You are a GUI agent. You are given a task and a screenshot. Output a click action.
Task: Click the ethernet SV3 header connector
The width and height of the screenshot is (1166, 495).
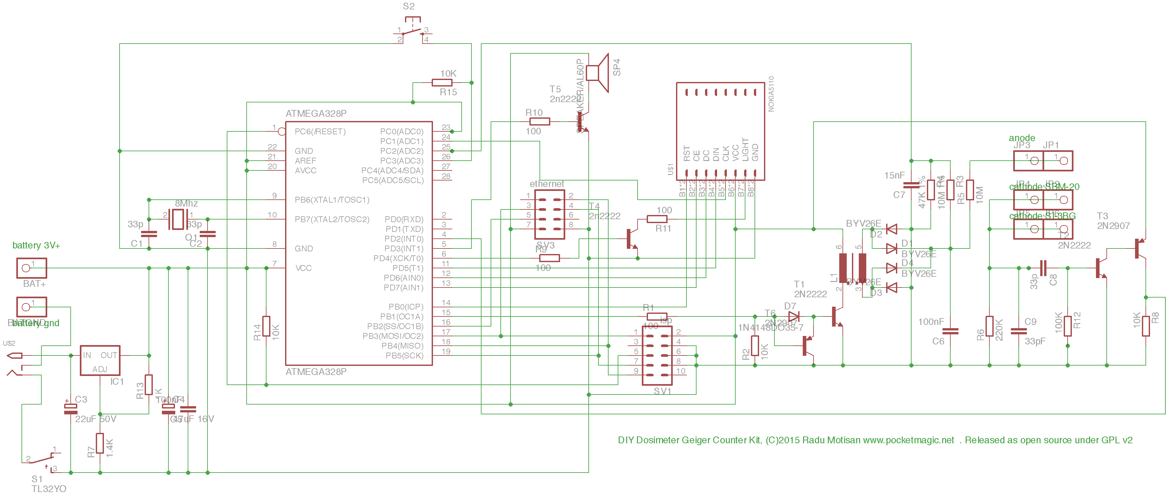(550, 215)
